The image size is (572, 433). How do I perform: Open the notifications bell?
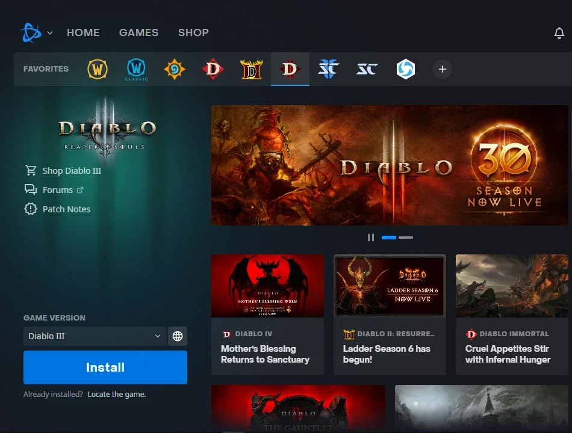(559, 33)
